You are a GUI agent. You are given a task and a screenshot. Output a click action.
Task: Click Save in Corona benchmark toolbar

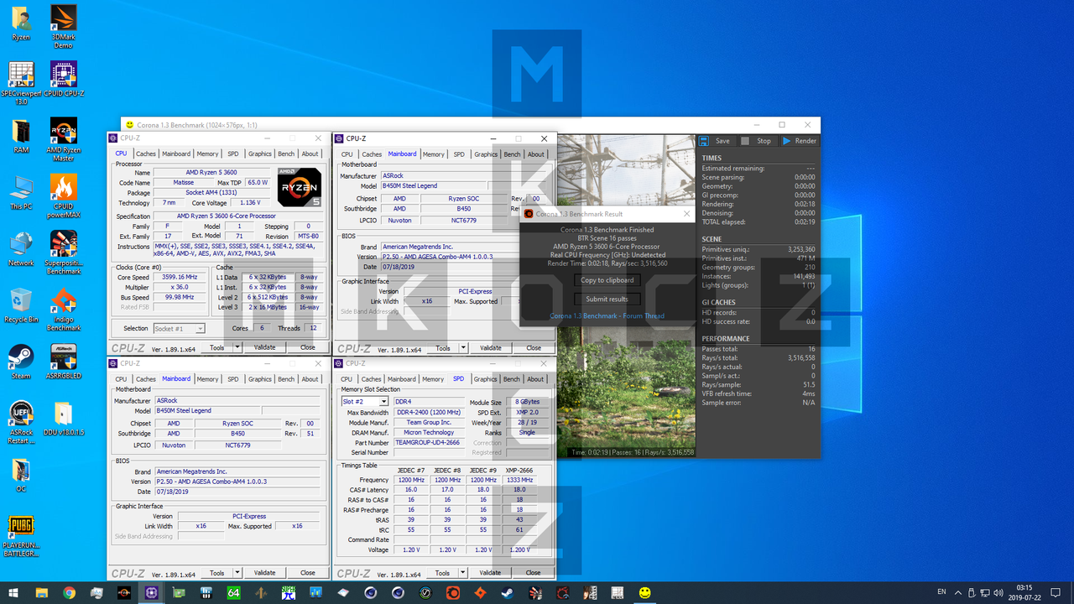715,141
